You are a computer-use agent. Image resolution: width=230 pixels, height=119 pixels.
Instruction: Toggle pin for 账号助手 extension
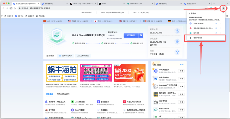tap(216, 32)
